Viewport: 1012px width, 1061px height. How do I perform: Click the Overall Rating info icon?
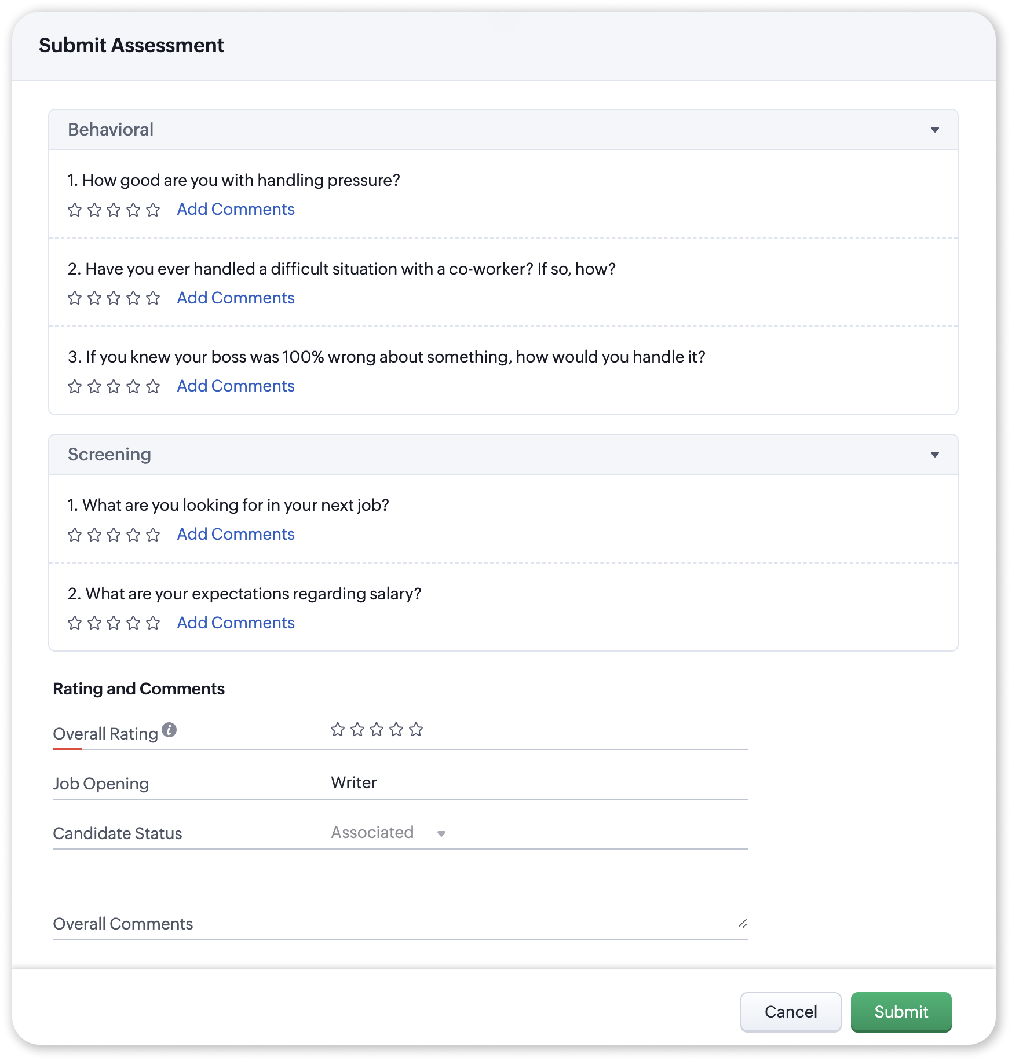point(169,730)
